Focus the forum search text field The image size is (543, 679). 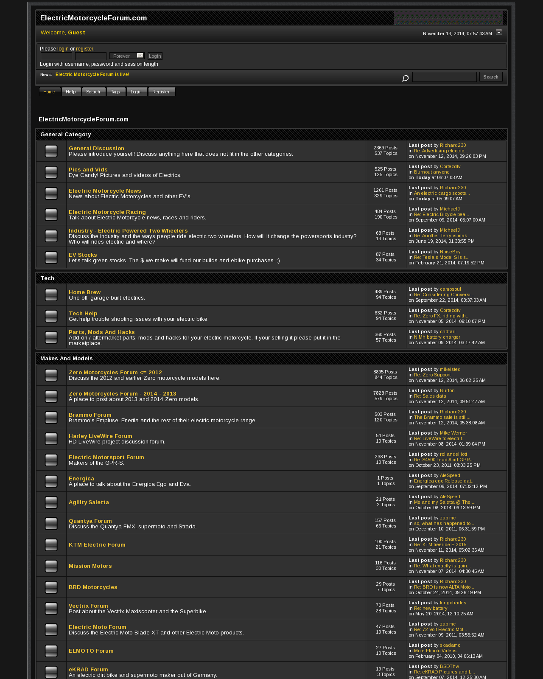pos(445,77)
